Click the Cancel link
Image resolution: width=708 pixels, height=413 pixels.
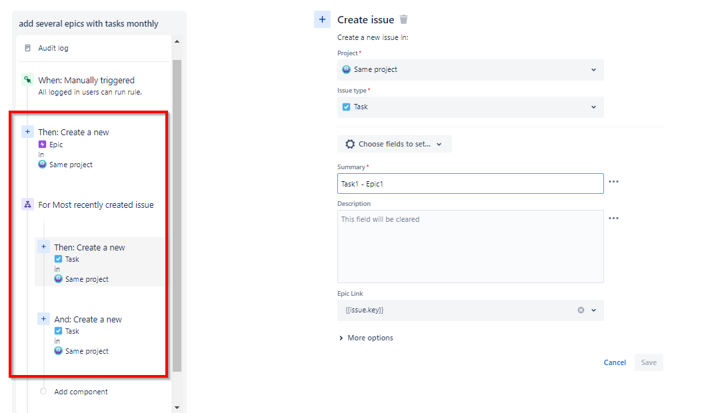click(x=615, y=362)
